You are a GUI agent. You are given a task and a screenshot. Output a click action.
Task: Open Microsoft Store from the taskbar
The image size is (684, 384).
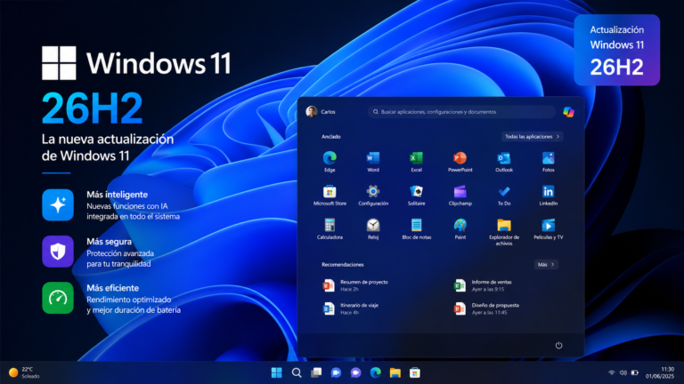[x=415, y=372]
